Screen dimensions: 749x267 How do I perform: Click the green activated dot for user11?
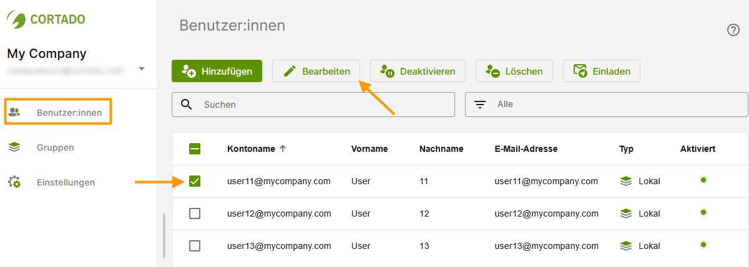point(703,180)
